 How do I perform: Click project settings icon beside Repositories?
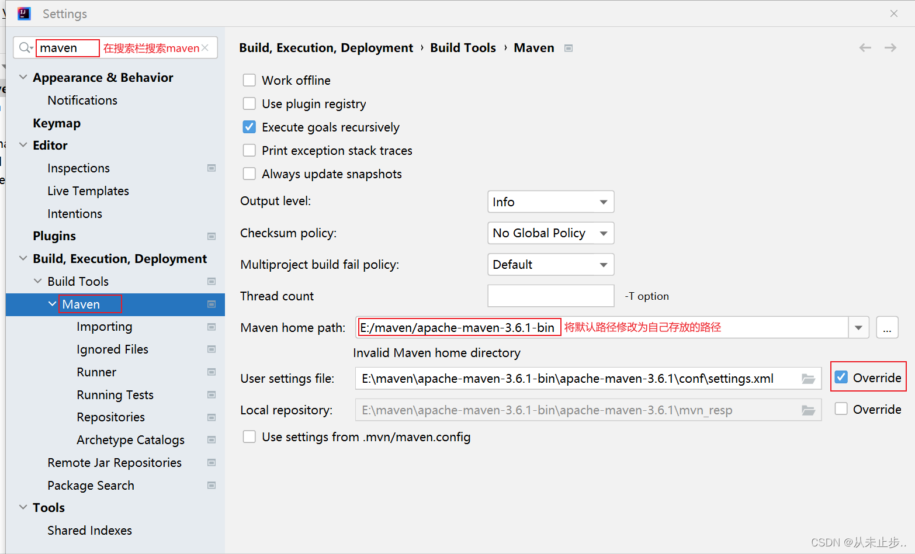pos(212,418)
